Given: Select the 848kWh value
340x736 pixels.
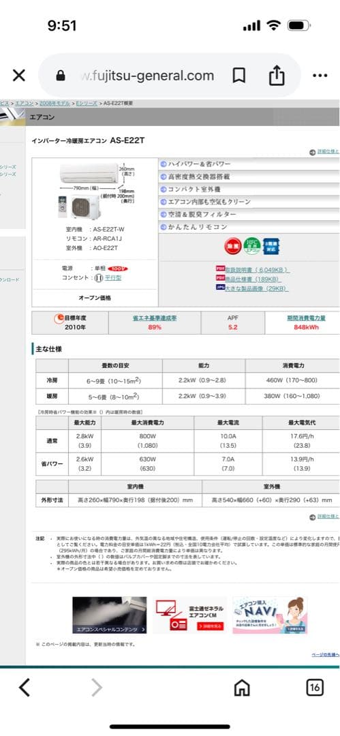Looking at the screenshot, I should coord(306,327).
